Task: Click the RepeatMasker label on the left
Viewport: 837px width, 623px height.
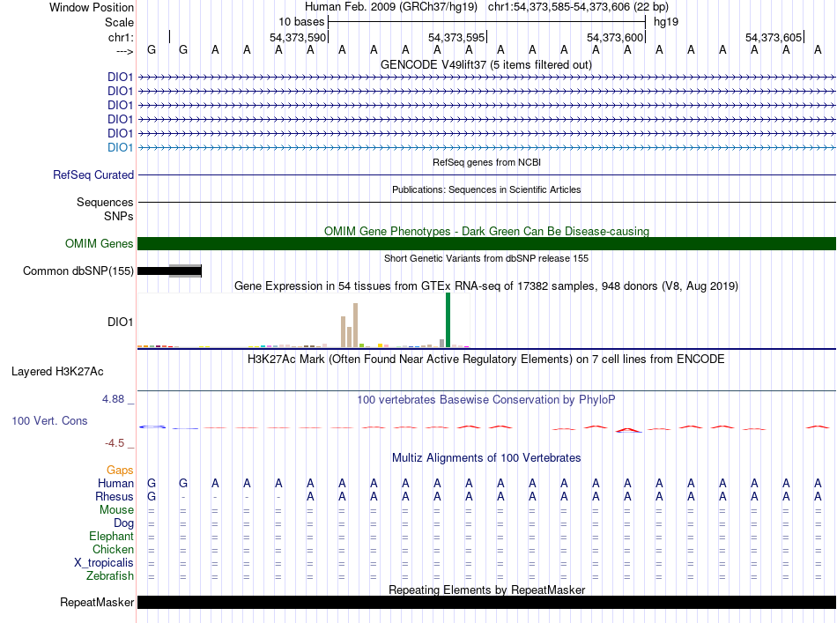Action: pos(97,603)
